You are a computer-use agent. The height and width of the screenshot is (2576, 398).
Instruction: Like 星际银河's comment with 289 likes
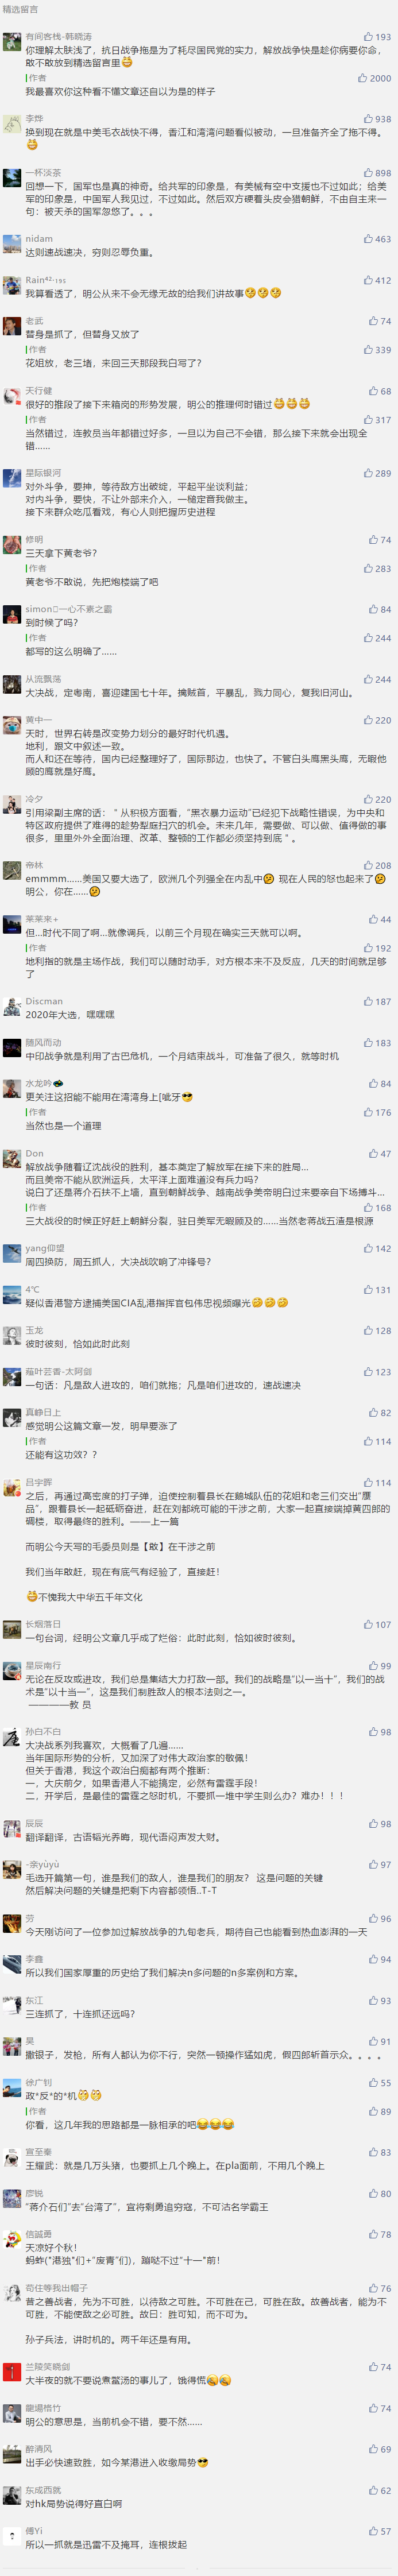tap(368, 473)
